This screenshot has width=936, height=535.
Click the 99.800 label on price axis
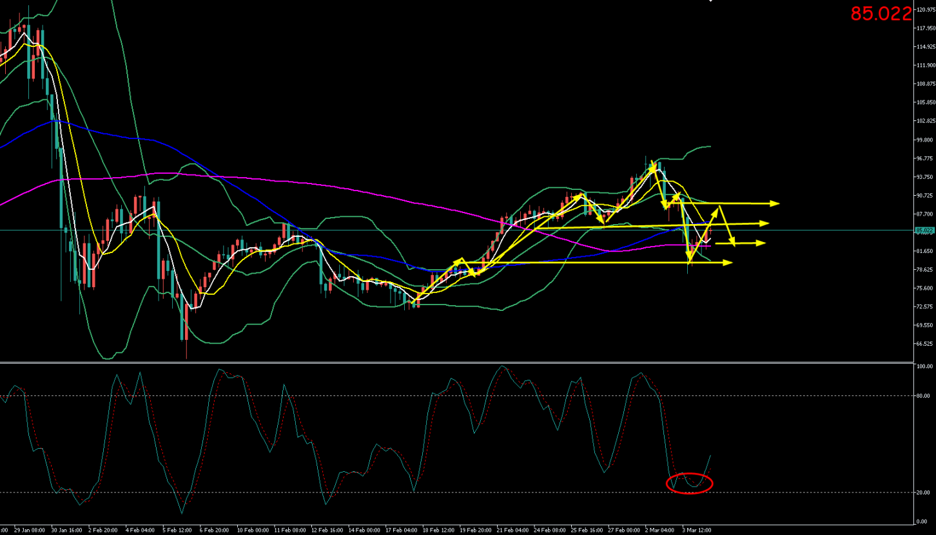click(x=926, y=140)
